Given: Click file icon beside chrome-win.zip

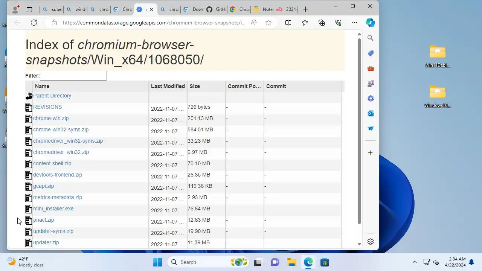Looking at the screenshot, I should [29, 119].
